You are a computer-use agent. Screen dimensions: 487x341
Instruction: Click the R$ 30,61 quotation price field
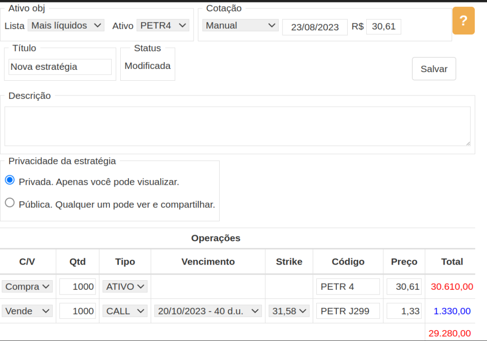[x=384, y=27]
